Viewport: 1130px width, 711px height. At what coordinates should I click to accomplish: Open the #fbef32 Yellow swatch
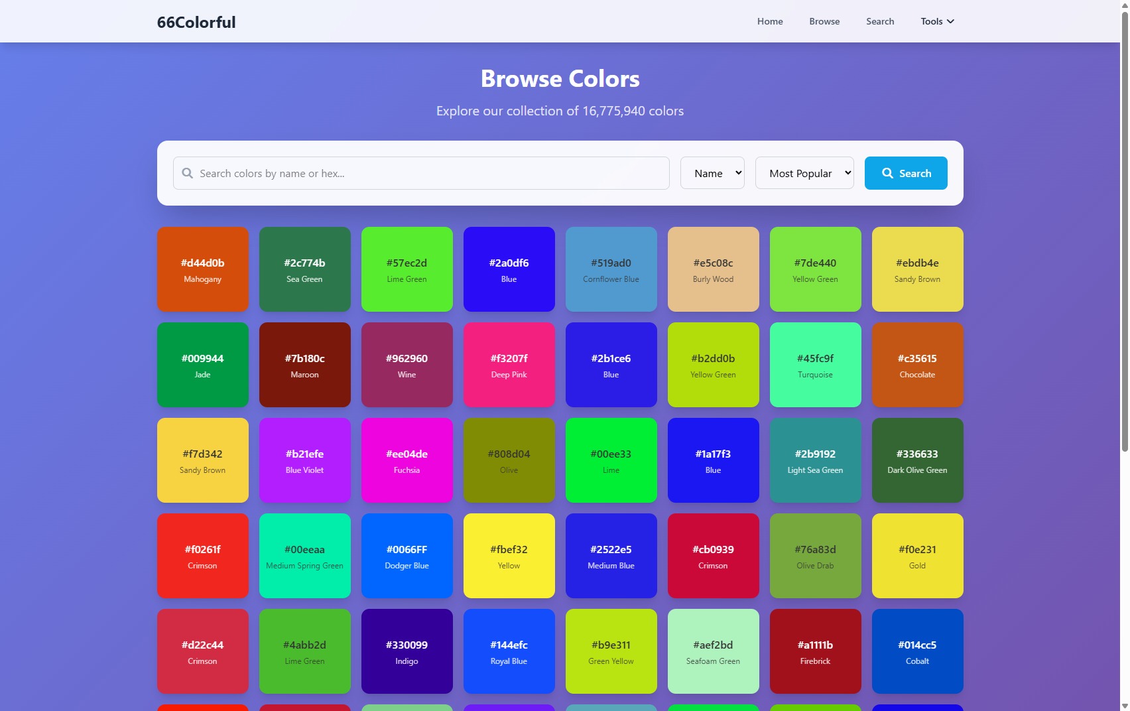pyautogui.click(x=509, y=556)
